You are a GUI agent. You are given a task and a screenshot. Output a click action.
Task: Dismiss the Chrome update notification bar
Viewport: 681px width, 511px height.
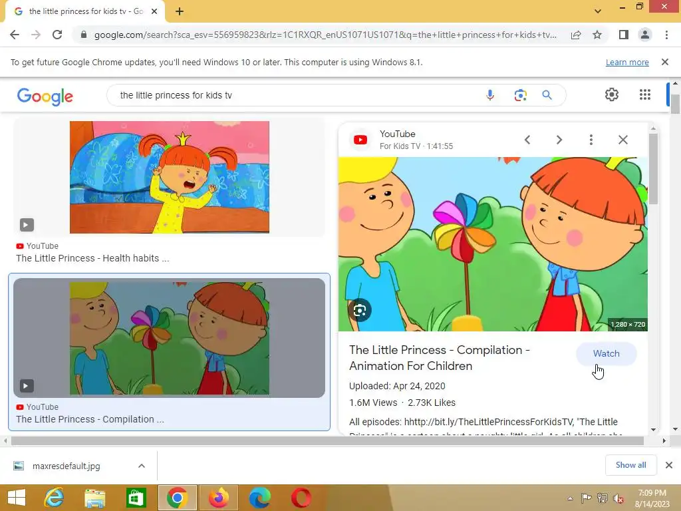tap(665, 62)
